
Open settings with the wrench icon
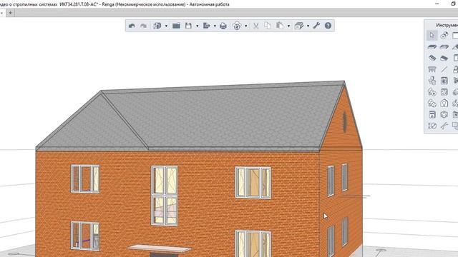coord(316,26)
